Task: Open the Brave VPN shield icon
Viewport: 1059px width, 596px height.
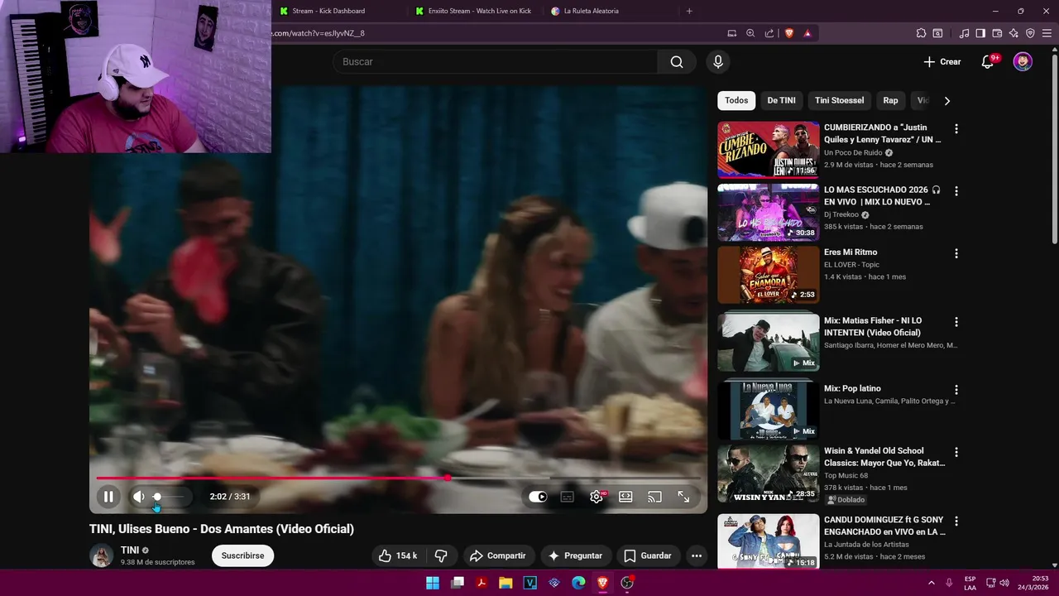Action: [1030, 33]
